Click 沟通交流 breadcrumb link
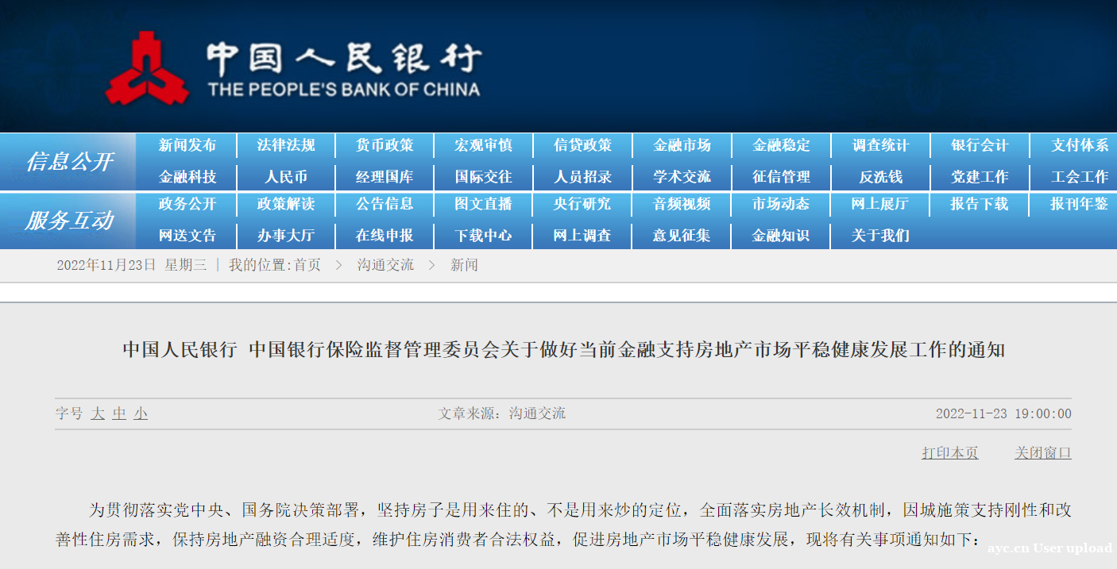The width and height of the screenshot is (1117, 569). [x=385, y=265]
